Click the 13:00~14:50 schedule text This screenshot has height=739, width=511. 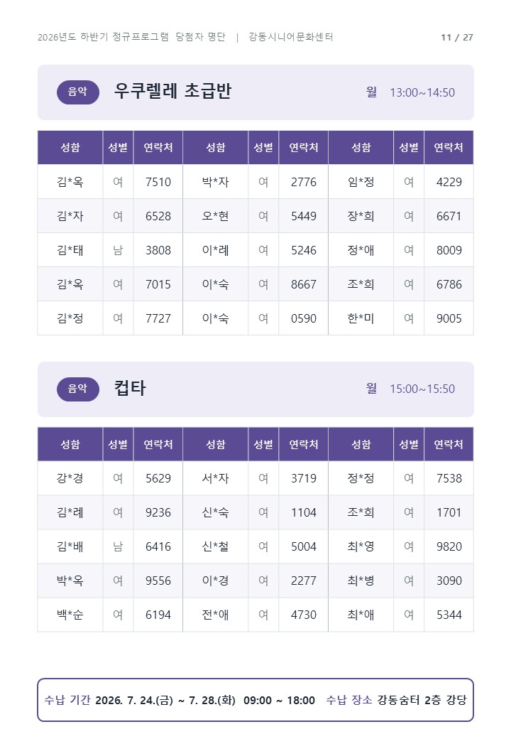pos(422,92)
